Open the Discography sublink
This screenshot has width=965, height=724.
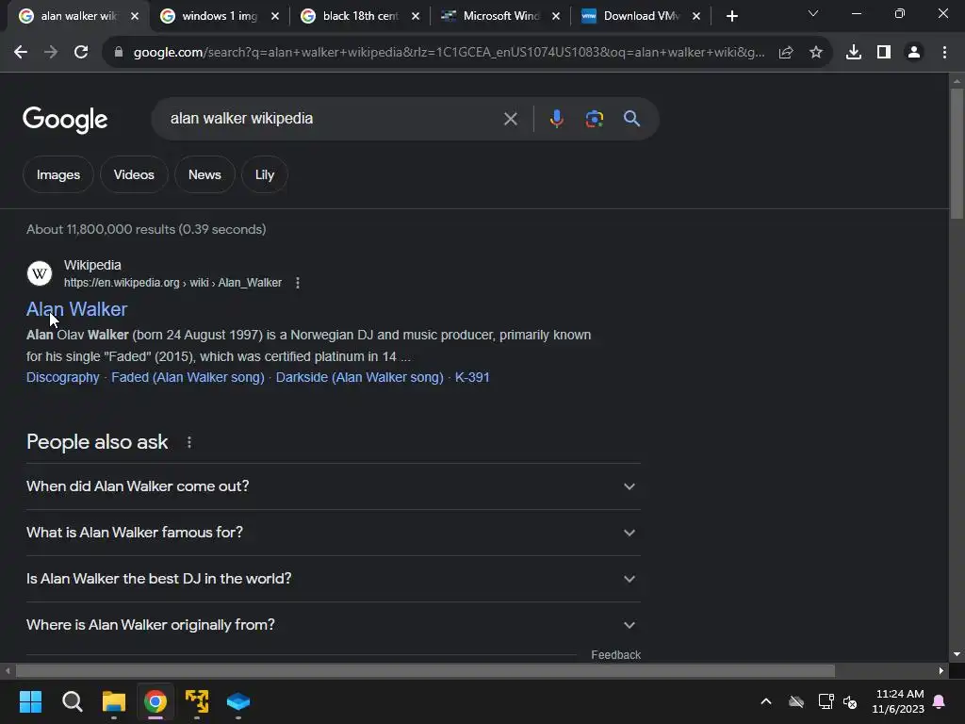tap(63, 377)
